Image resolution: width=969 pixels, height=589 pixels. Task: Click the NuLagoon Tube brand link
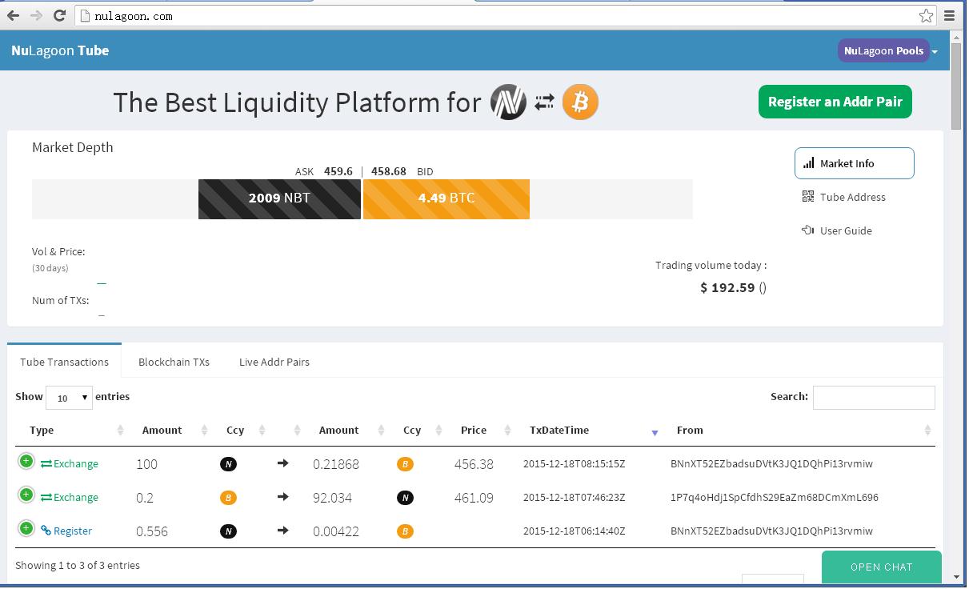(x=60, y=50)
